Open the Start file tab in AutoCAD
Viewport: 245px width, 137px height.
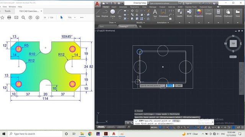point(101,26)
